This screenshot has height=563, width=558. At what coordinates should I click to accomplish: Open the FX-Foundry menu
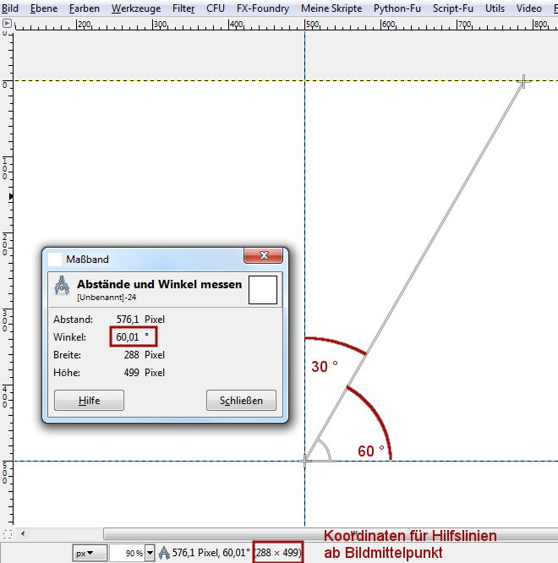[x=262, y=8]
